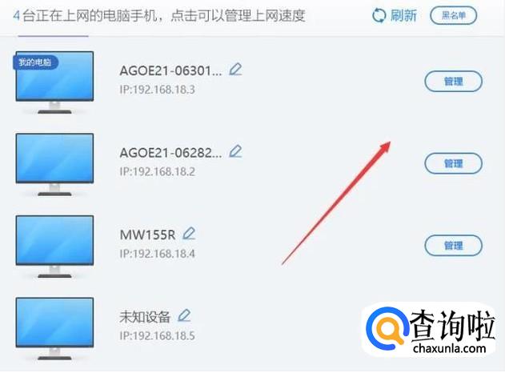Screen dimensions: 505x373
Task: Click the 查询啦 chaxunla.com logo
Action: pyautogui.click(x=431, y=331)
